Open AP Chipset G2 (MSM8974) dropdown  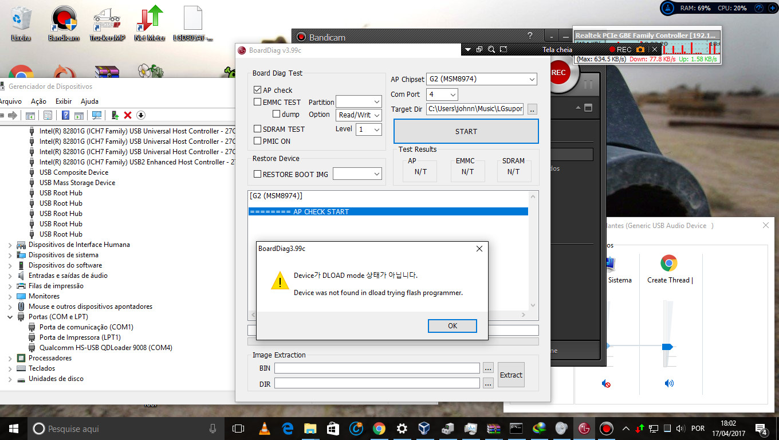coord(482,79)
